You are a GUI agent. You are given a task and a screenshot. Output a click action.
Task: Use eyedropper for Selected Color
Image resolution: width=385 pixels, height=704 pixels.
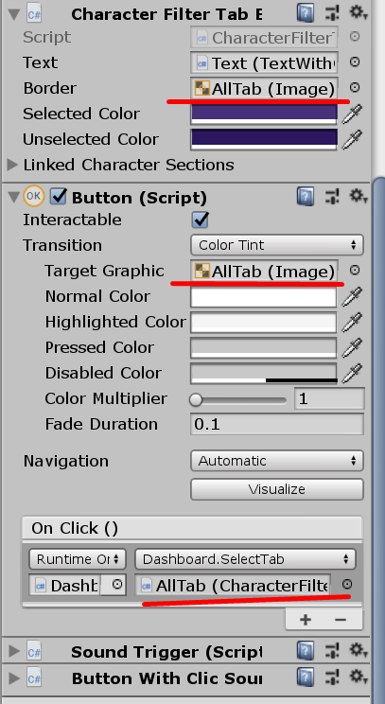click(x=352, y=114)
